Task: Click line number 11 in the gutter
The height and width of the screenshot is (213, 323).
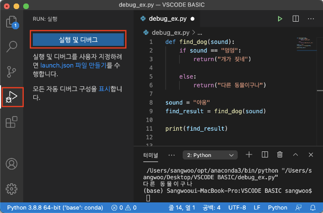Action: pos(149,129)
